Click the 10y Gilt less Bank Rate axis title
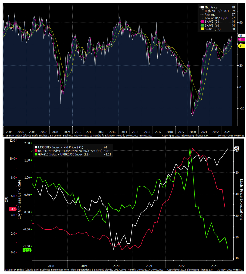Image resolution: width=246 pixels, height=274 pixels. tap(19, 199)
